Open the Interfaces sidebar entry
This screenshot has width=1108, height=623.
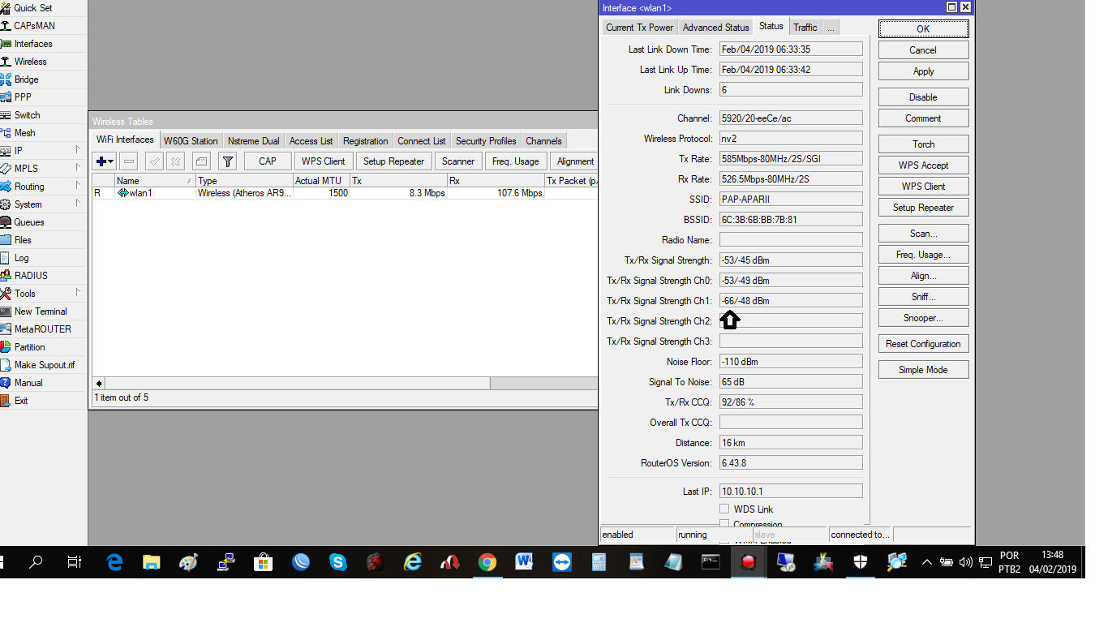point(32,44)
